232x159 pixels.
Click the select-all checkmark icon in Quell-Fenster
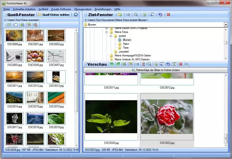click(9, 25)
